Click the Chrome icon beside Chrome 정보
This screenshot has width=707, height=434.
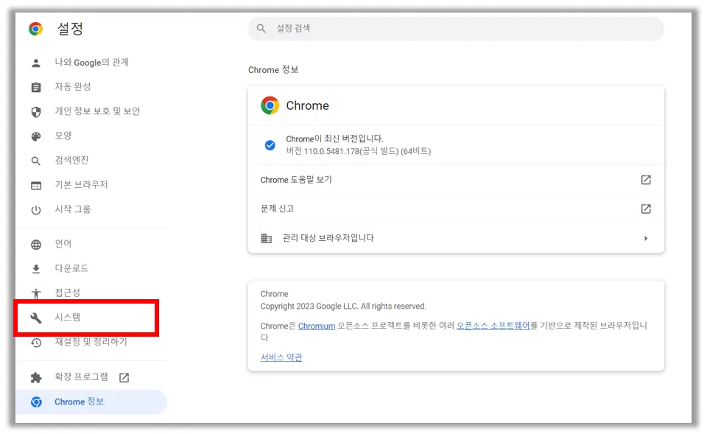36,402
